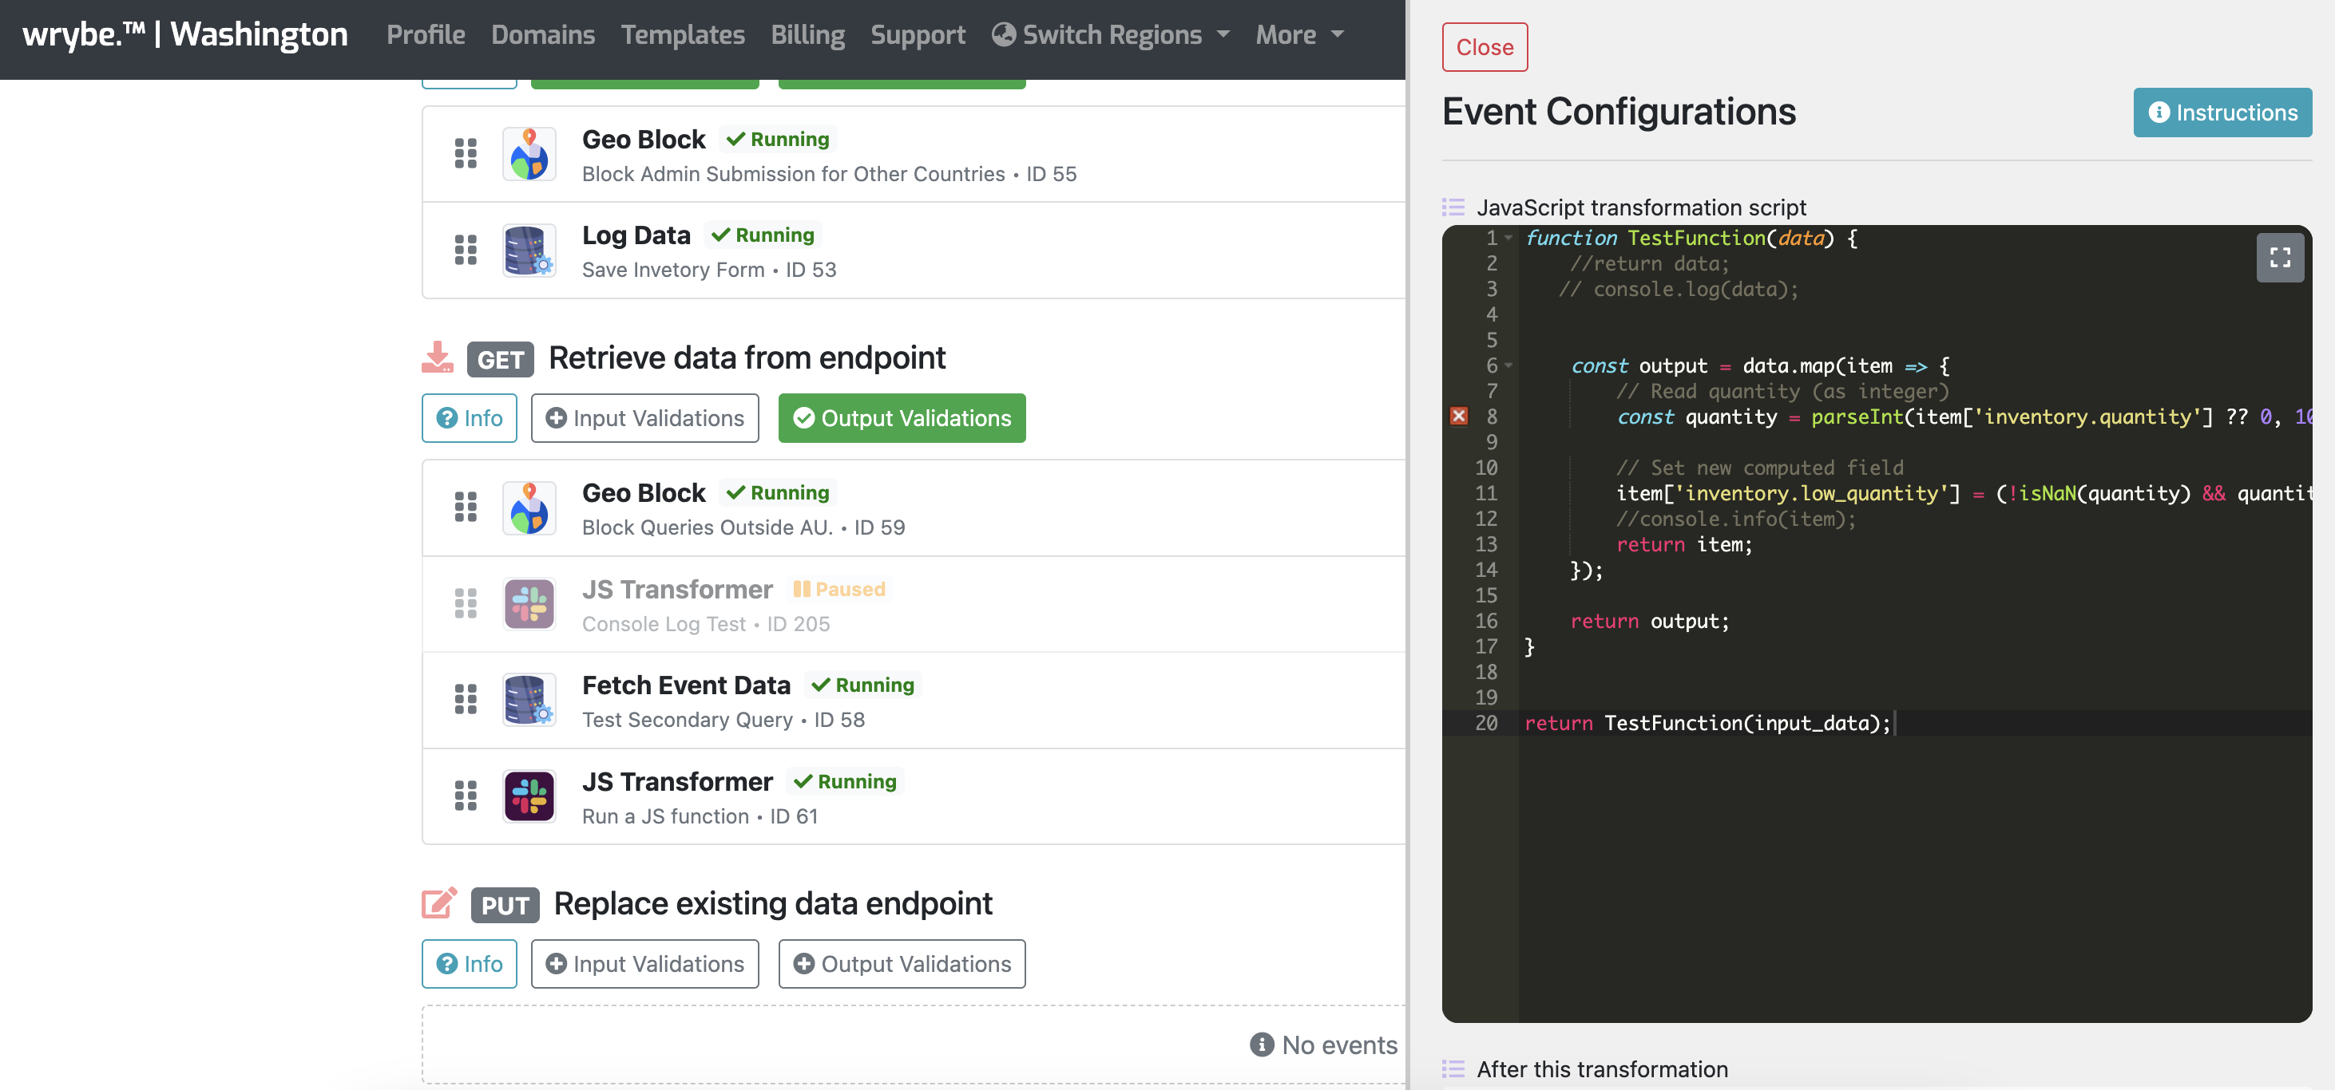Viewport: 2335px width, 1090px height.
Task: Click the error marker on line 8 of the script
Action: pyautogui.click(x=1458, y=416)
